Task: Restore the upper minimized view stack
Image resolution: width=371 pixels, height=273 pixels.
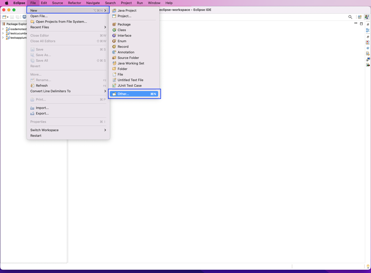Action: point(368,25)
